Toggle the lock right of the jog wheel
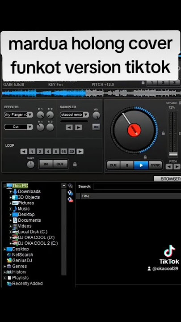The width and height of the screenshot is (181, 322). (163, 133)
